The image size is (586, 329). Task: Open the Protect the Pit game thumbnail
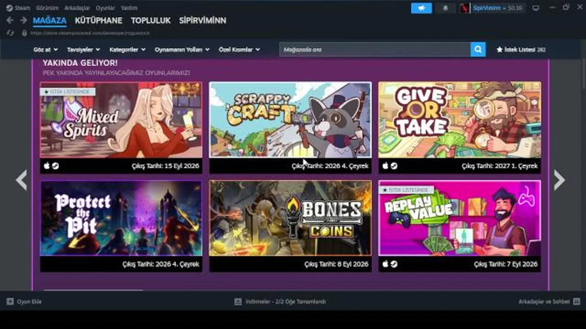coord(121,218)
